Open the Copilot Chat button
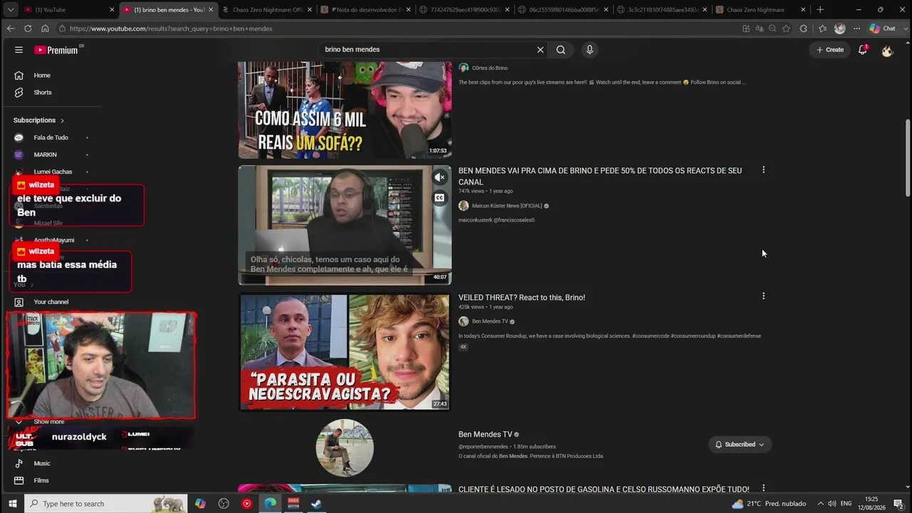This screenshot has width=912, height=513. [883, 28]
